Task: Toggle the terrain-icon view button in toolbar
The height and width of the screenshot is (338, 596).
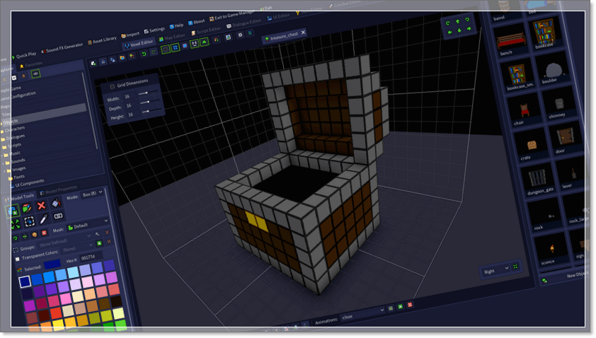Action: pyautogui.click(x=205, y=42)
